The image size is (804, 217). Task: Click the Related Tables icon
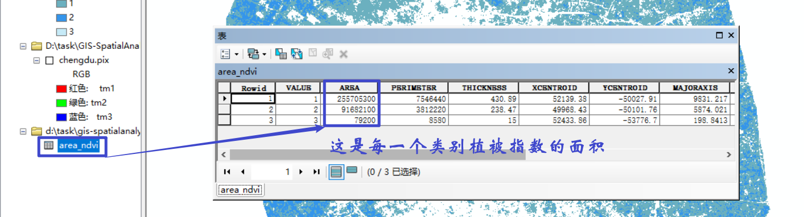point(254,54)
